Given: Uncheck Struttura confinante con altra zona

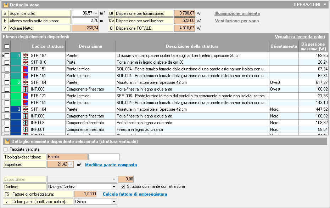Looking at the screenshot, I should click(123, 186).
